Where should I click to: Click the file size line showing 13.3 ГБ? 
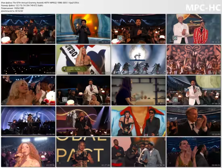[x=22, y=5]
